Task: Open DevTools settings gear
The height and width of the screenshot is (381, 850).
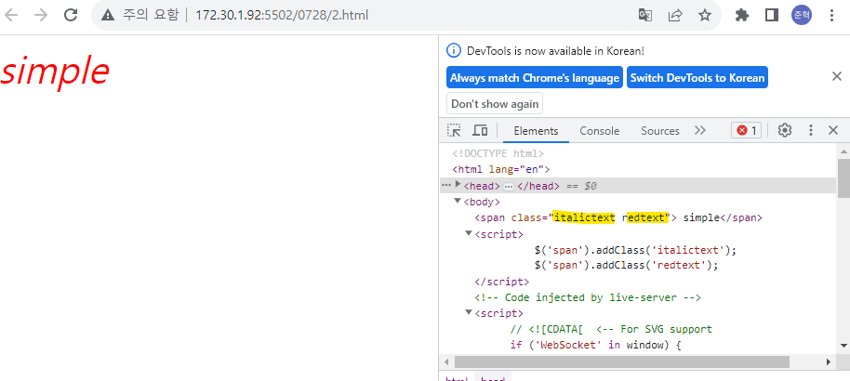Action: pyautogui.click(x=784, y=130)
